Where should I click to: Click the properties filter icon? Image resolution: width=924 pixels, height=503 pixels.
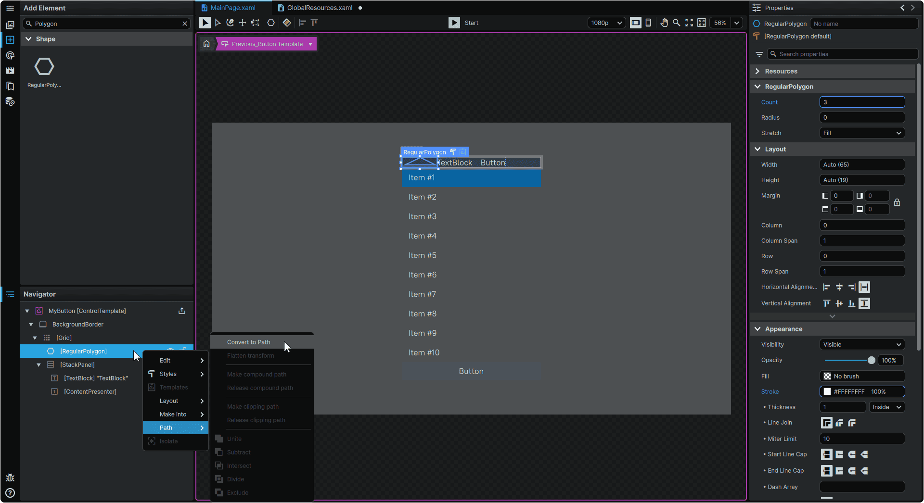[759, 54]
